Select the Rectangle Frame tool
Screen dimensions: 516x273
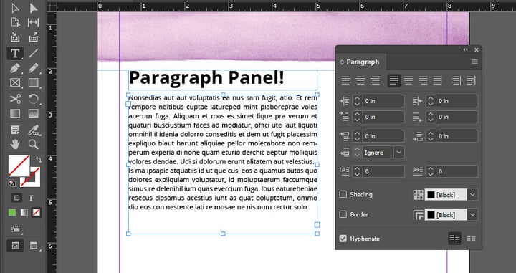[x=15, y=82]
